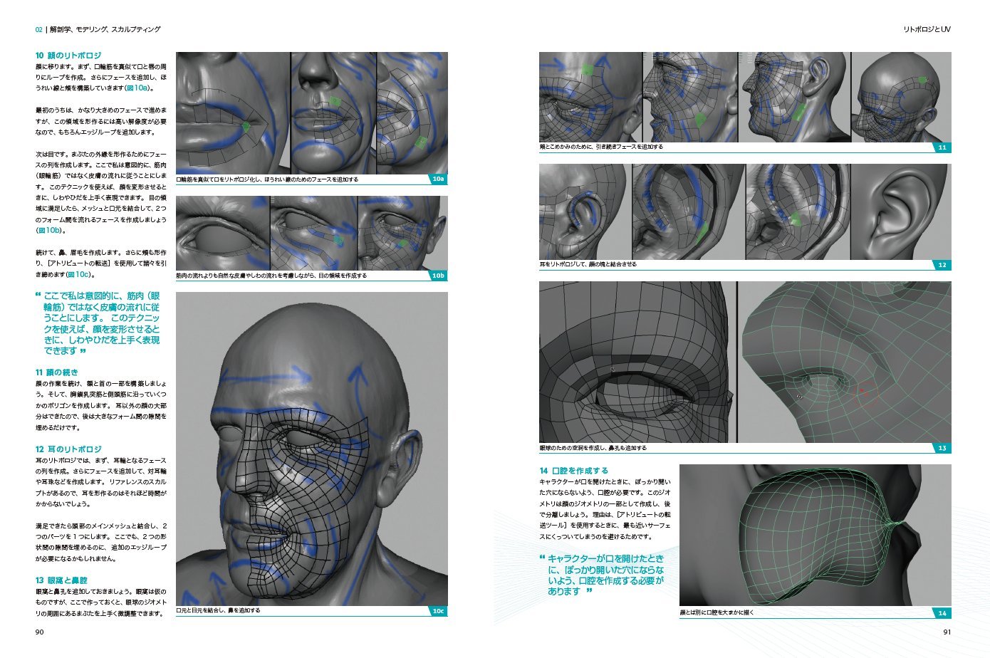990x658 pixels.
Task: Click the figure 14 number badge
Action: tap(942, 613)
